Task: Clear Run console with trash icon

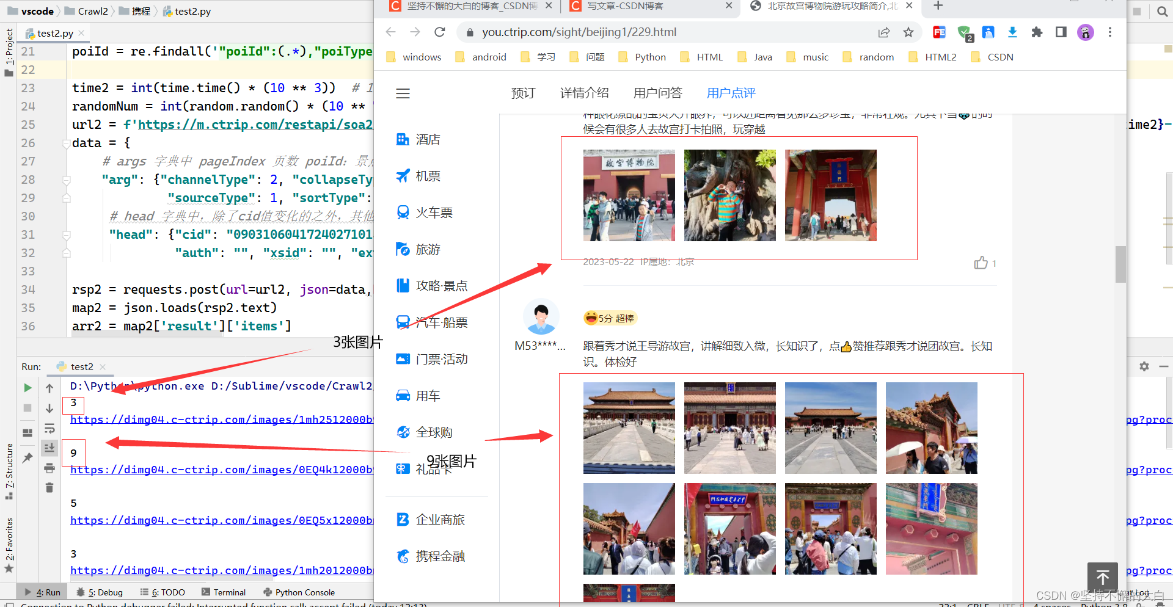Action: click(x=49, y=488)
